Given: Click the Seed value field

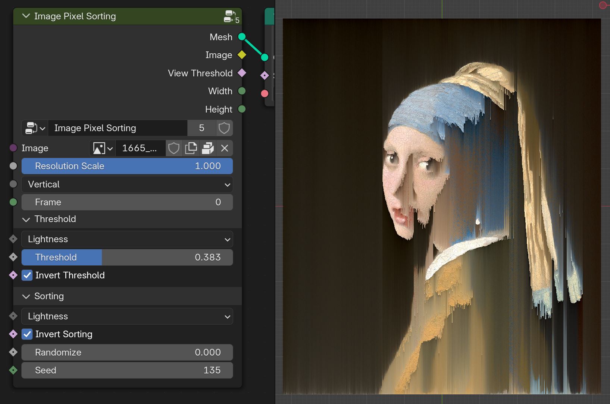Looking at the screenshot, I should coord(127,370).
